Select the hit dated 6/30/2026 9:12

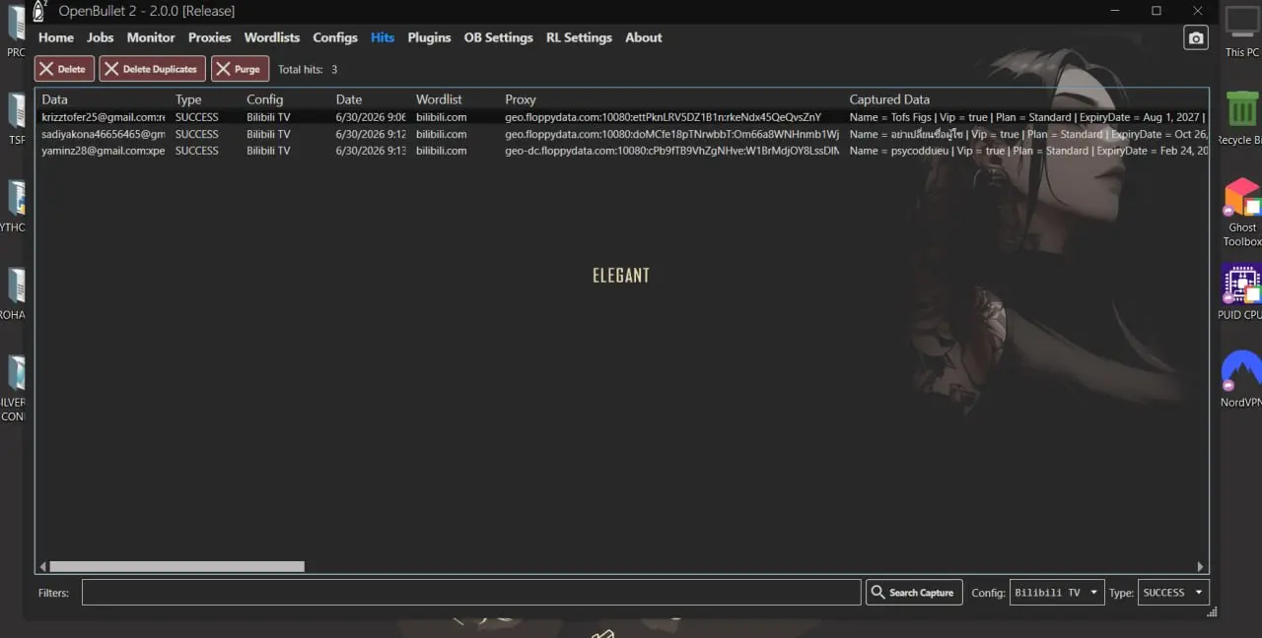click(622, 134)
